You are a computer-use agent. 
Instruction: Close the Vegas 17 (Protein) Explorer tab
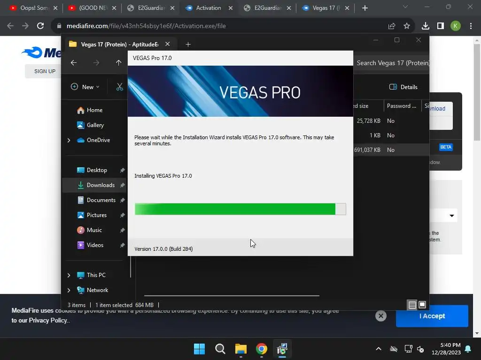point(168,44)
